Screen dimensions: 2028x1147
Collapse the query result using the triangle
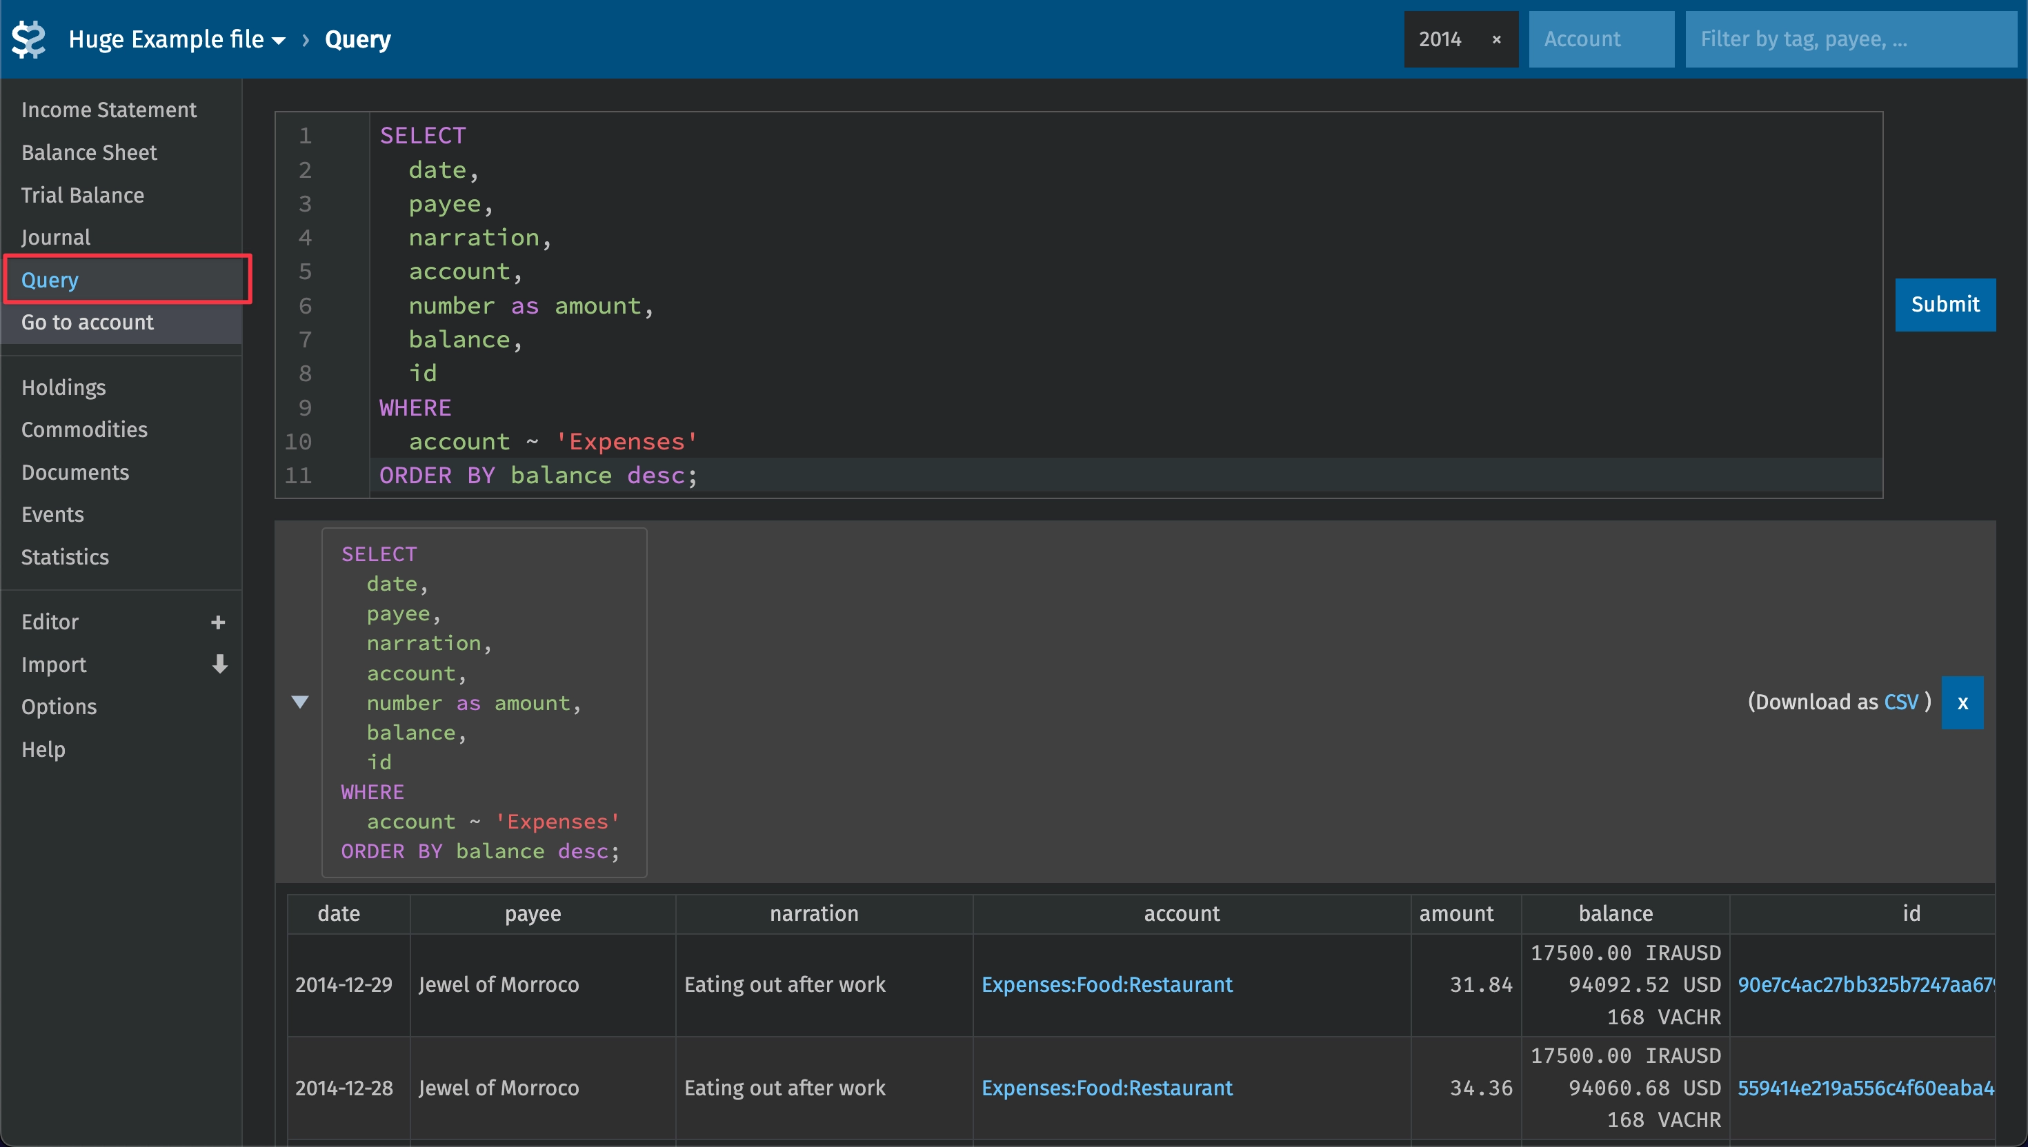tap(299, 702)
